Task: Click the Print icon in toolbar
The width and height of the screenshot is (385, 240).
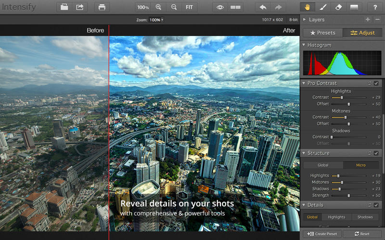Action: click(x=102, y=7)
